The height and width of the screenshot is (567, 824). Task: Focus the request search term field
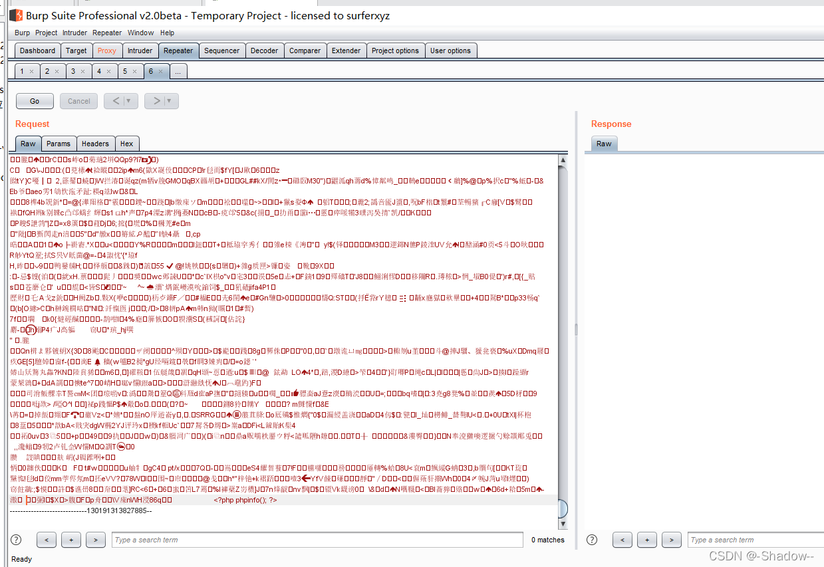click(318, 540)
